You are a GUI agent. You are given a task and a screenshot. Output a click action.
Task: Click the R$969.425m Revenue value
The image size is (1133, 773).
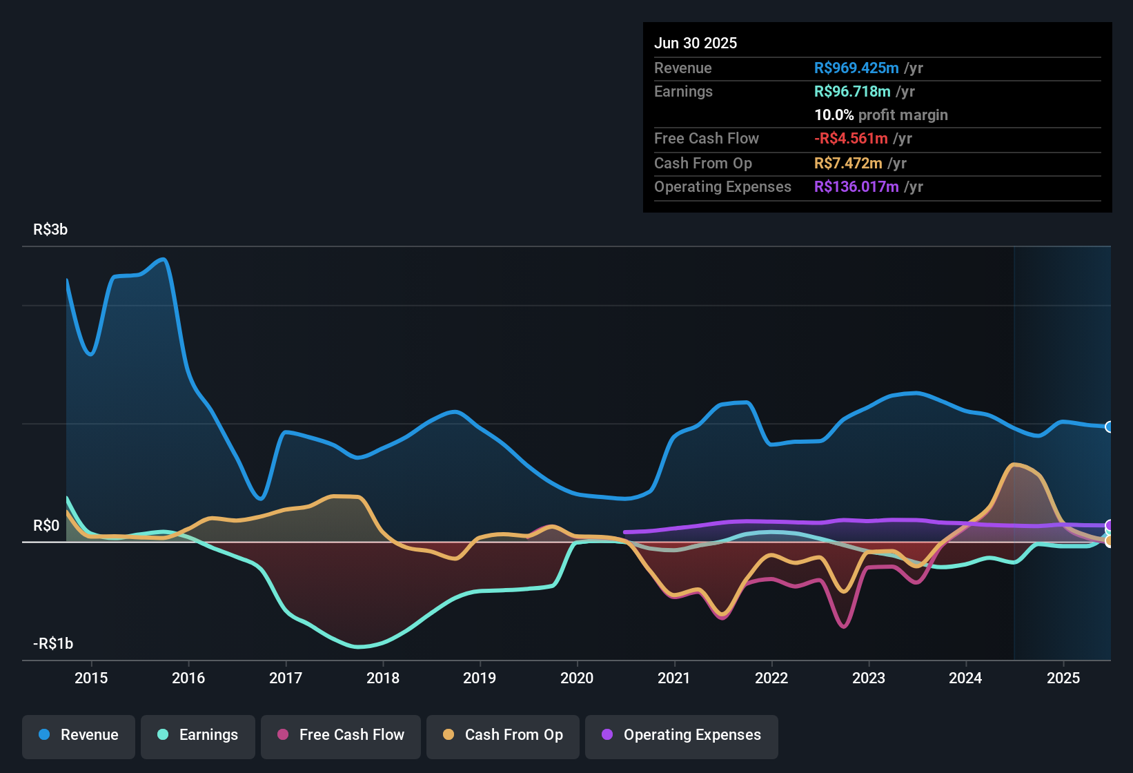pos(856,68)
